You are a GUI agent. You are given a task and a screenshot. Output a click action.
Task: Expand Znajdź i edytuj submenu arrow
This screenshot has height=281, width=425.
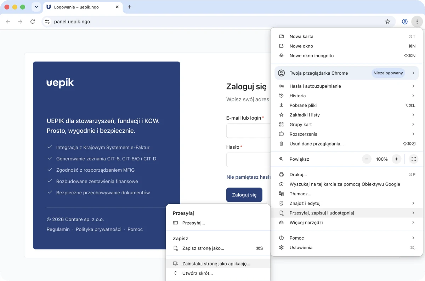413,203
